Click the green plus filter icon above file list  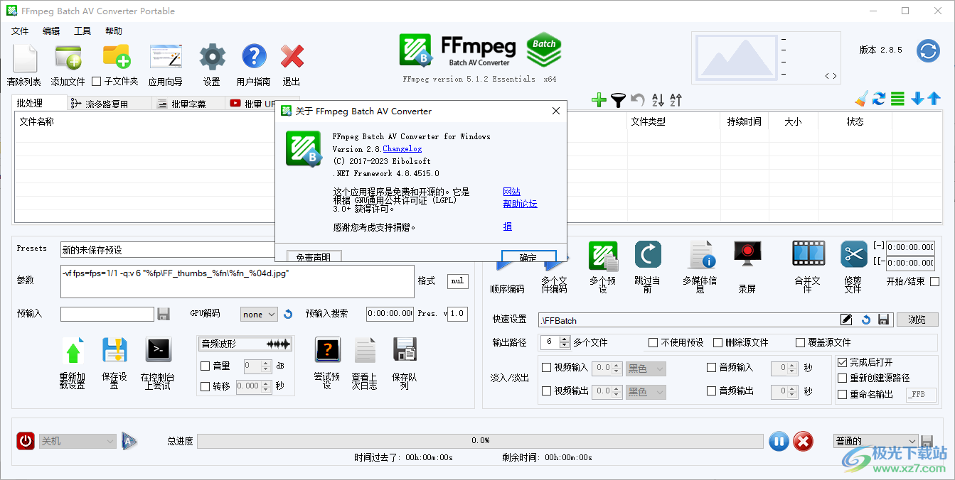pos(599,100)
